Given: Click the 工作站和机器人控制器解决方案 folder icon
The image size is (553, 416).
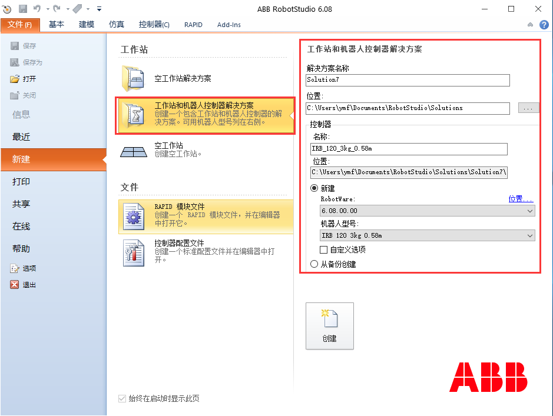Looking at the screenshot, I should (x=133, y=115).
